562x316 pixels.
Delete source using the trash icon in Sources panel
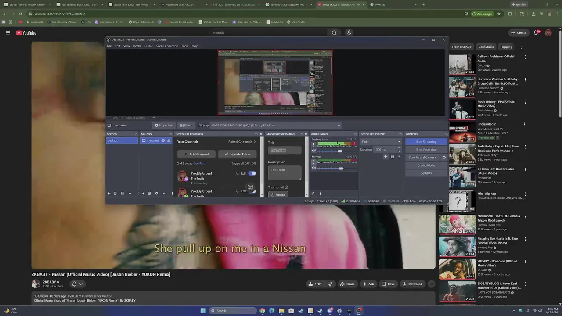click(149, 193)
